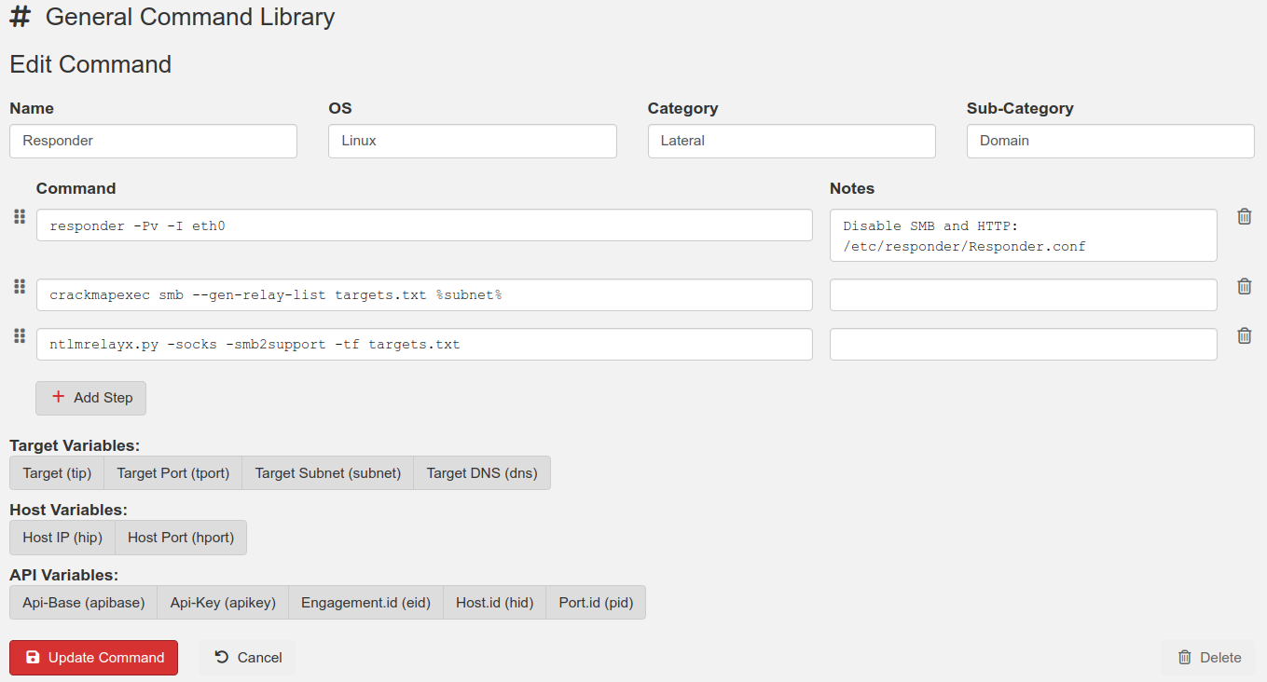Click the Delete button
The width and height of the screenshot is (1267, 682).
[1208, 658]
